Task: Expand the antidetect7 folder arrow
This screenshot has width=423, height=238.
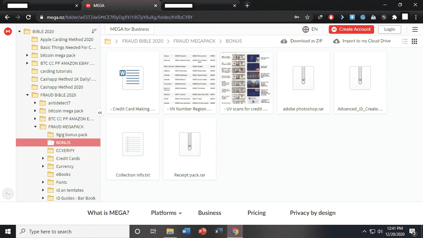Action: tap(35, 103)
